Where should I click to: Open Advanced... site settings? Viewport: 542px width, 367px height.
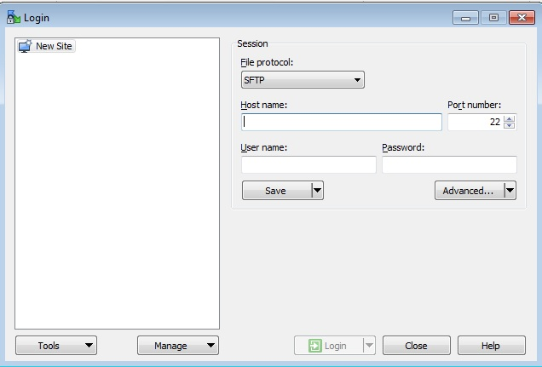[x=468, y=191]
